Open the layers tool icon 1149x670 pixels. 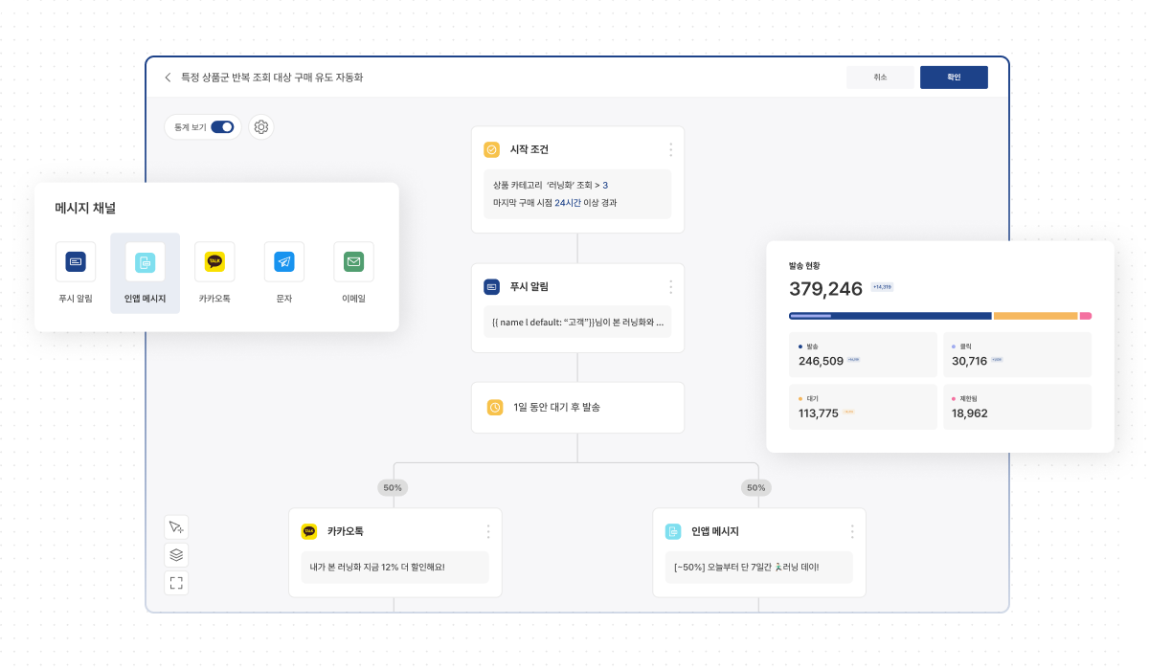point(176,555)
